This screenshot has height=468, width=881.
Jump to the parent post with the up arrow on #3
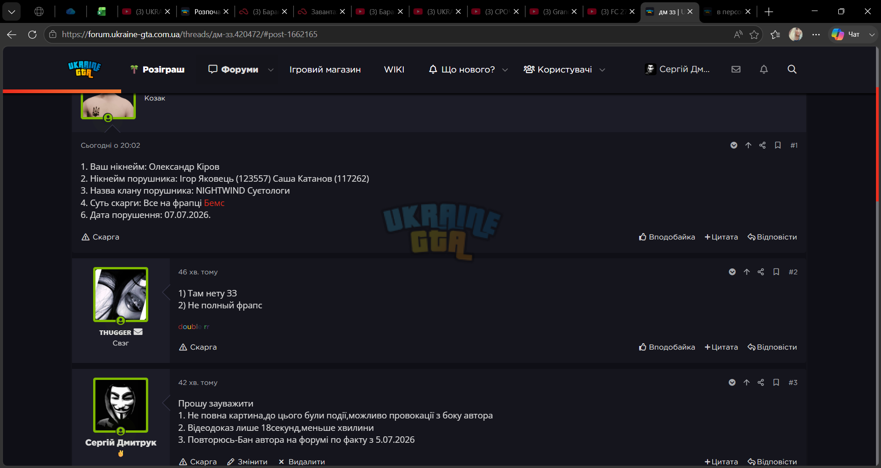pos(747,383)
